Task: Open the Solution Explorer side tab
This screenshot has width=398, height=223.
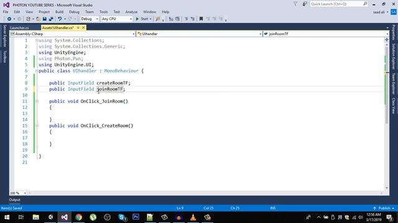Action: click(394, 56)
